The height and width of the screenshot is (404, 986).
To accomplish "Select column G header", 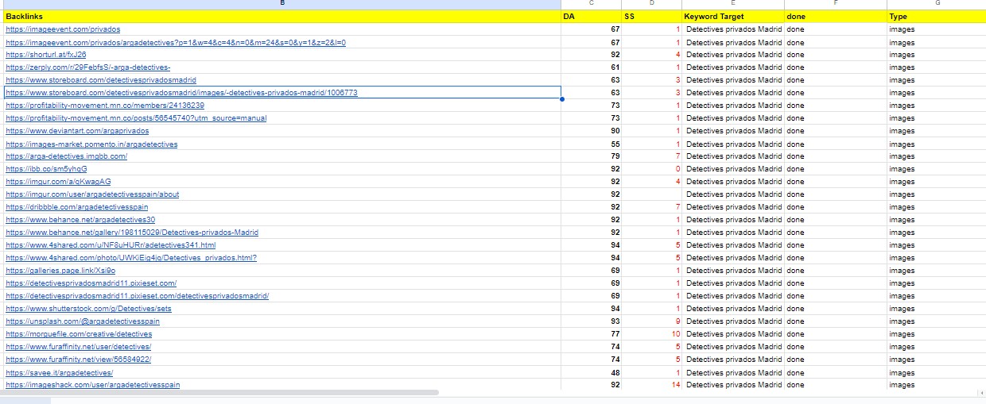I will pos(936,4).
